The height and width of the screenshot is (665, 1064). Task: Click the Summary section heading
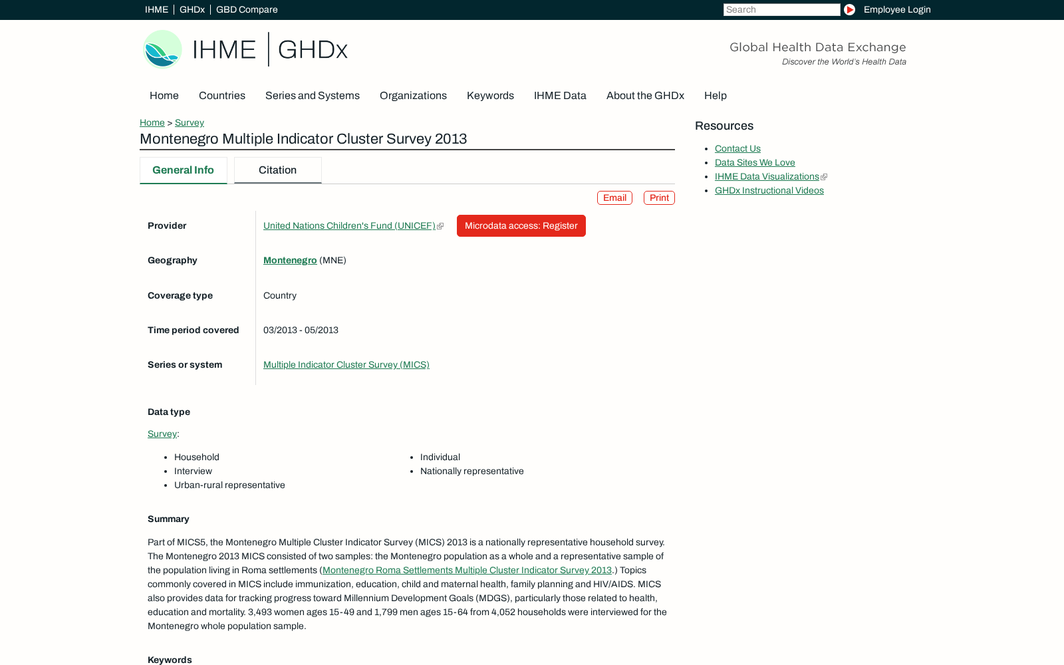[x=168, y=519]
